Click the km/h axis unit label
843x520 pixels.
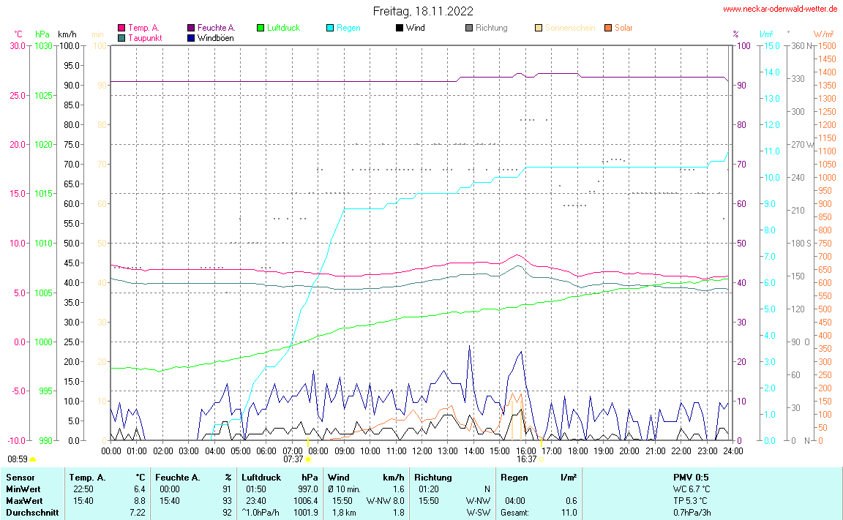[67, 34]
